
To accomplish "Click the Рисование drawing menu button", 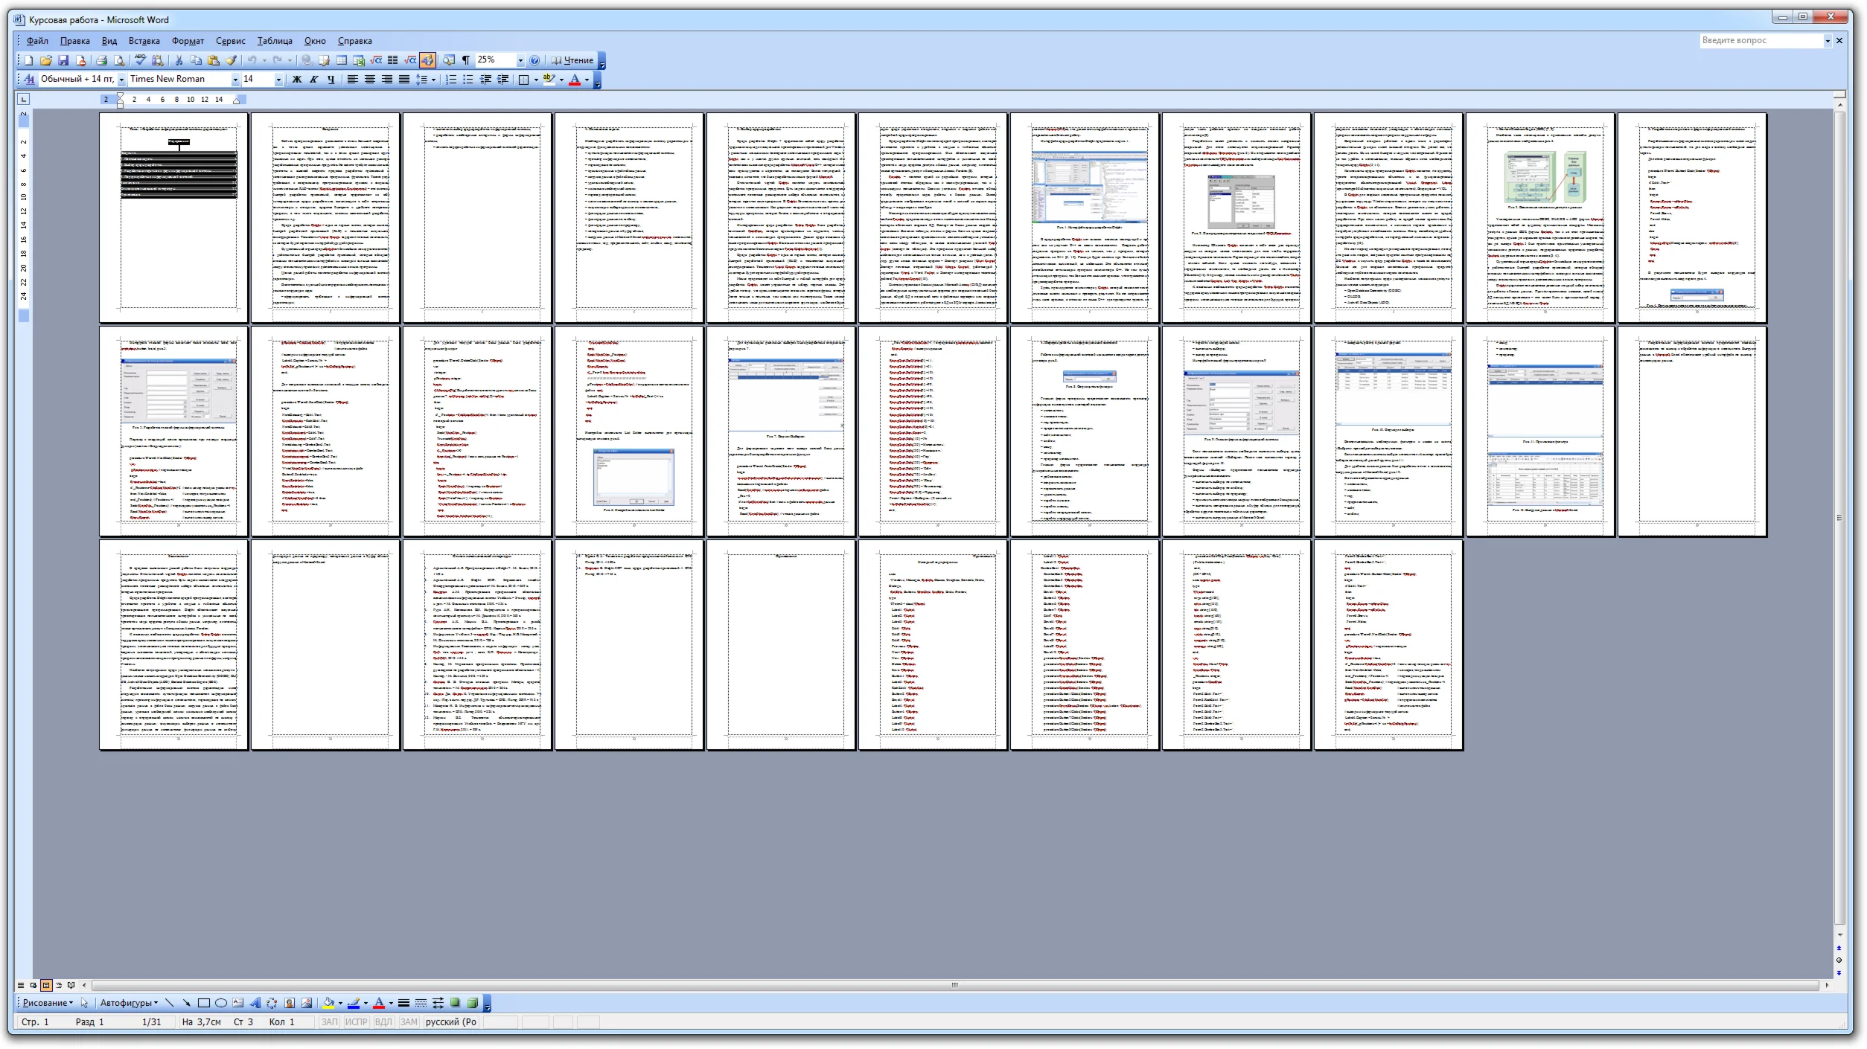I will [48, 1003].
